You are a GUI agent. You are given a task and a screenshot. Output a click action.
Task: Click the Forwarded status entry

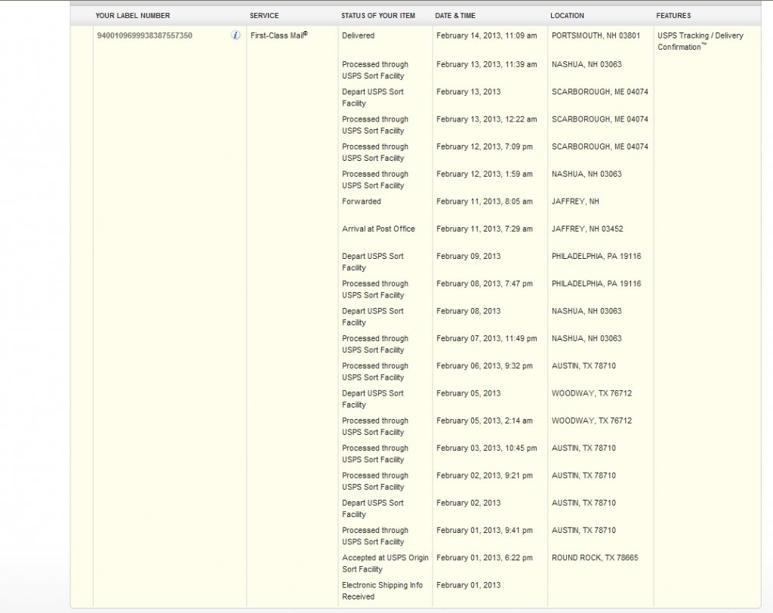[x=362, y=202]
